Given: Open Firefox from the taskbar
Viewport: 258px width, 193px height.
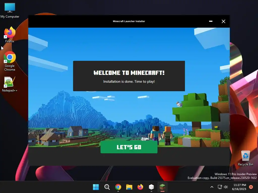Looking at the screenshot, I should (x=140, y=187).
